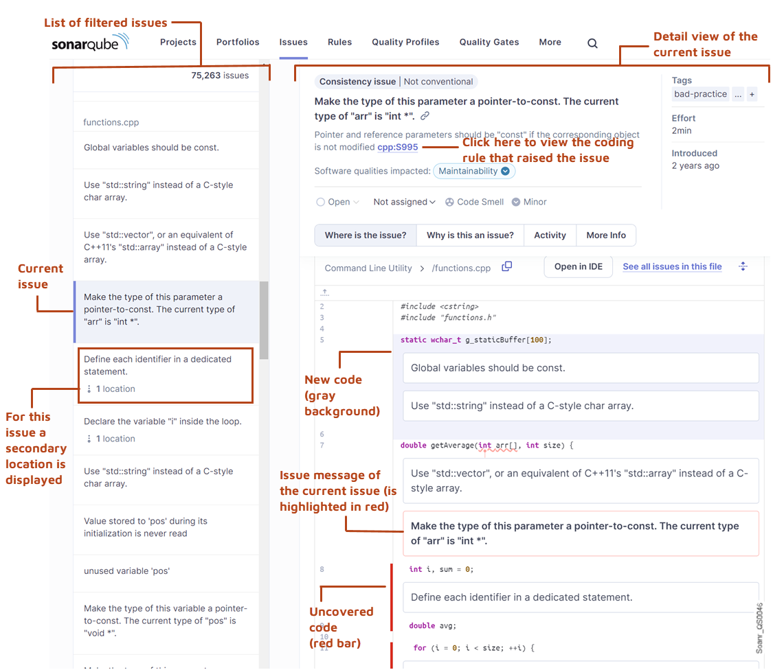Copy the file path with the copy icon
The width and height of the screenshot is (773, 670).
click(x=506, y=266)
